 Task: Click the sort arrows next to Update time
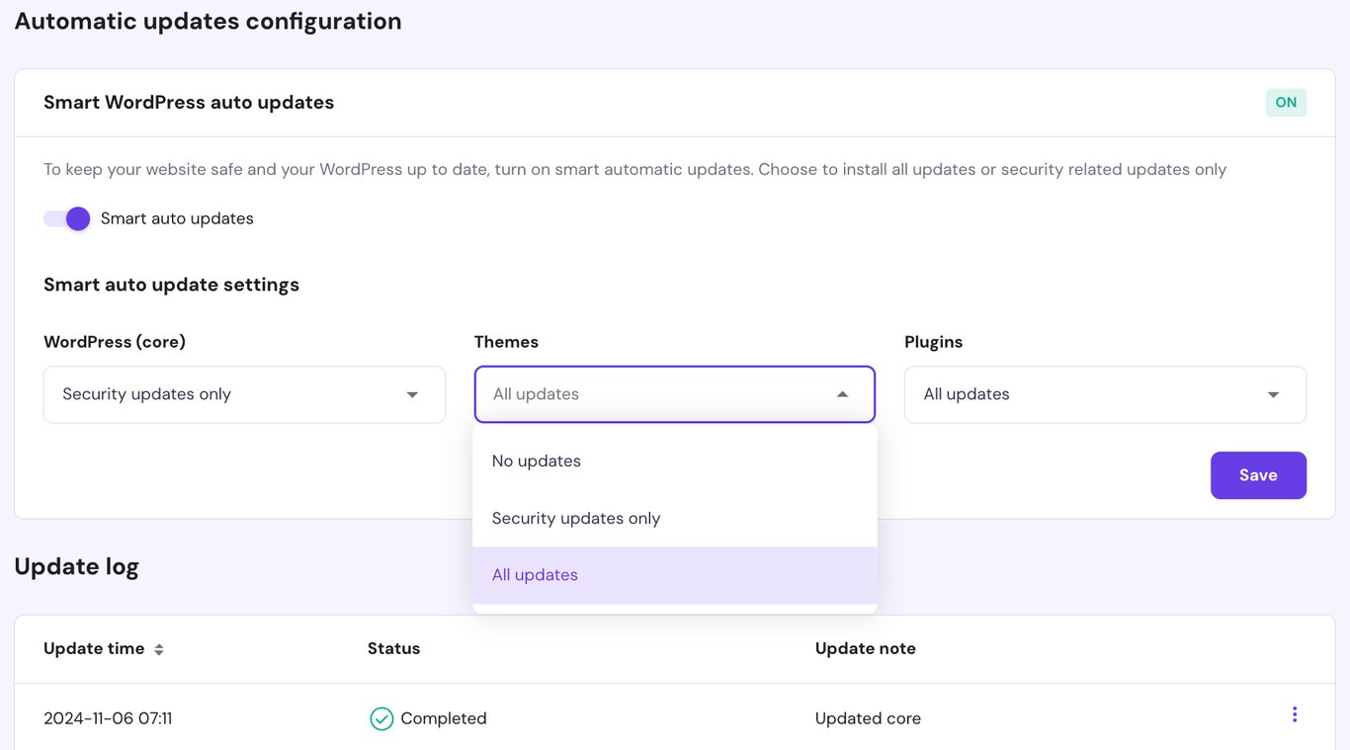[x=160, y=649]
